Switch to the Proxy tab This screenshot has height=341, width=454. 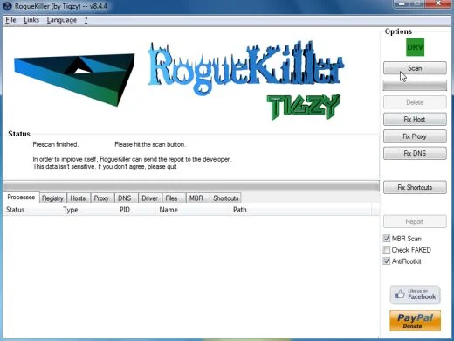pyautogui.click(x=101, y=198)
